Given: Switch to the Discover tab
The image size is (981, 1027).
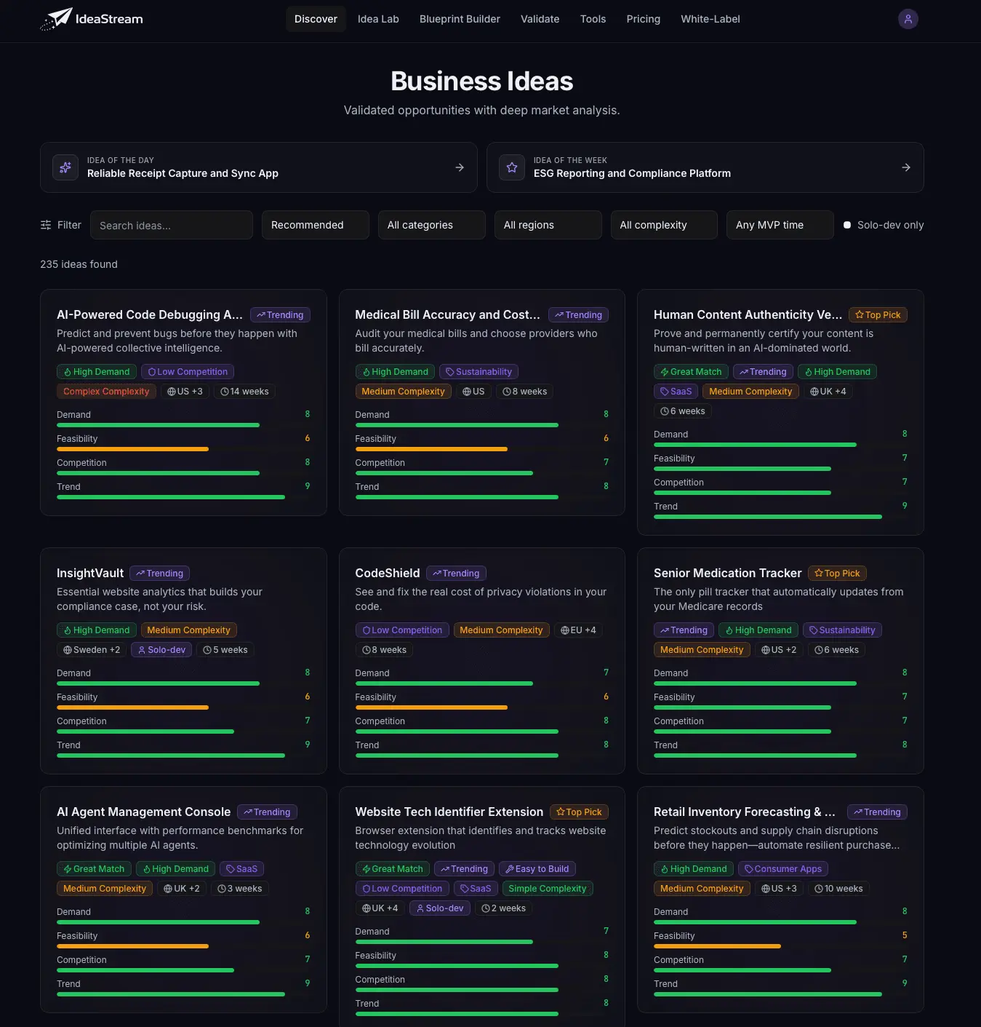Looking at the screenshot, I should [316, 19].
